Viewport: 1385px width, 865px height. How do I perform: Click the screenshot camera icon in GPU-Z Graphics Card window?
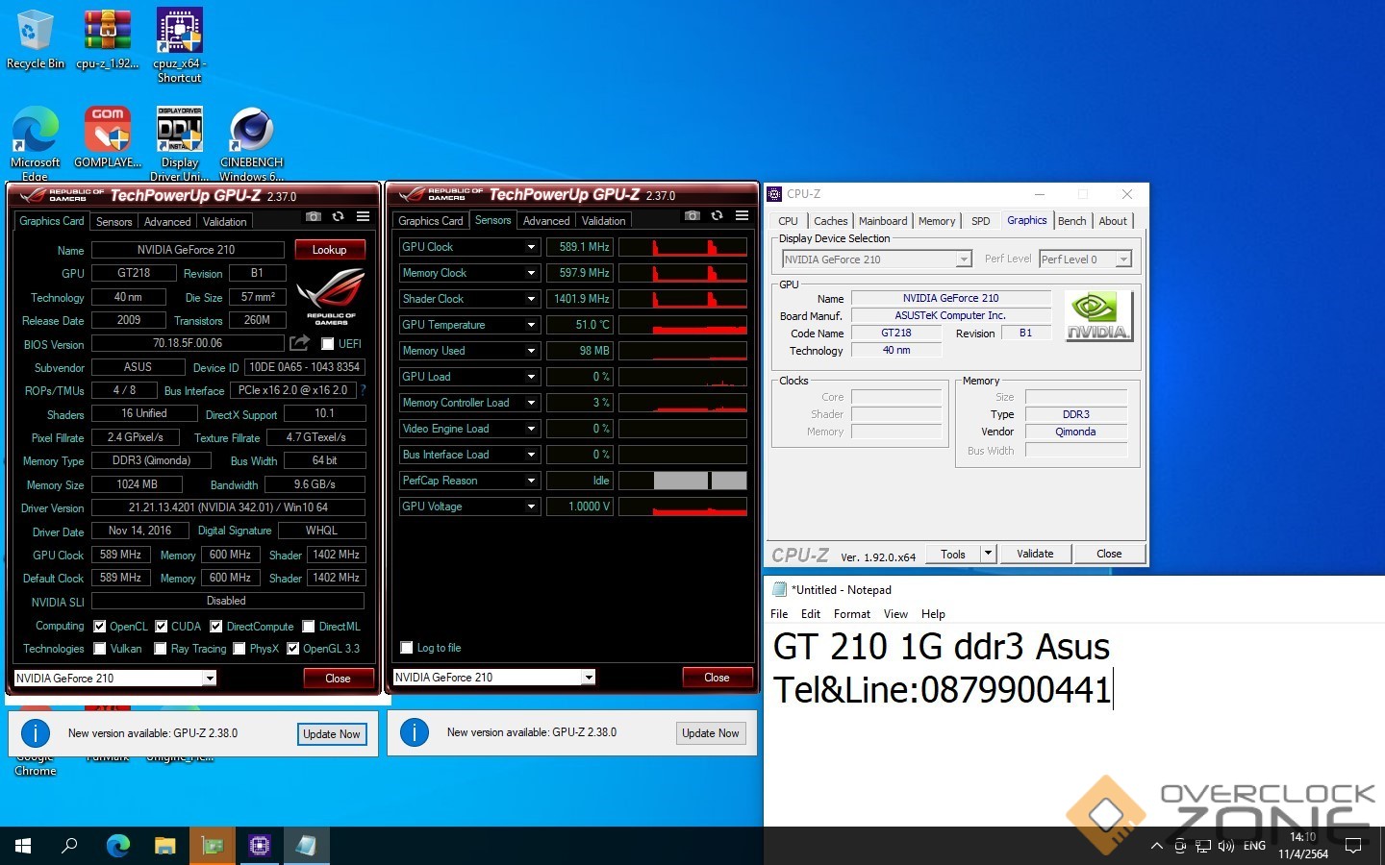pyautogui.click(x=313, y=217)
